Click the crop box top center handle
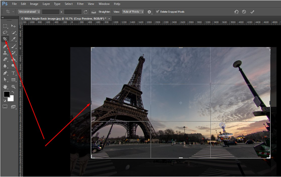The height and width of the screenshot is (177, 281). pyautogui.click(x=181, y=47)
